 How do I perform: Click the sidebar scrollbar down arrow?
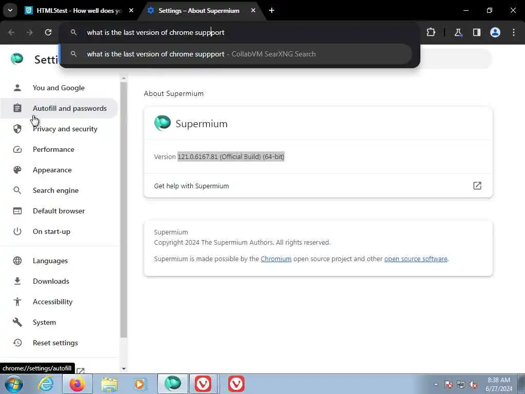(124, 368)
